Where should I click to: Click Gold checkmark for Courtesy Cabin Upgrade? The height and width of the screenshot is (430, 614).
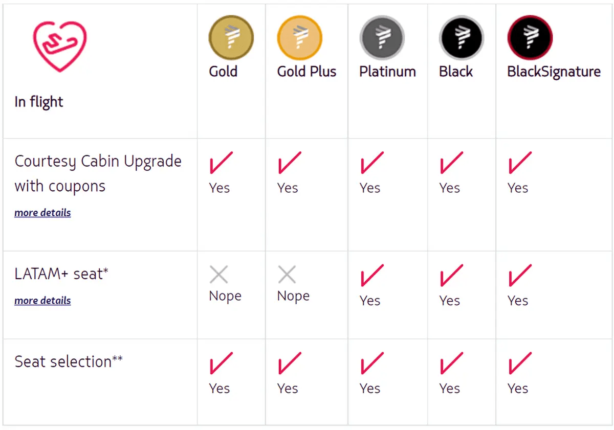(221, 163)
